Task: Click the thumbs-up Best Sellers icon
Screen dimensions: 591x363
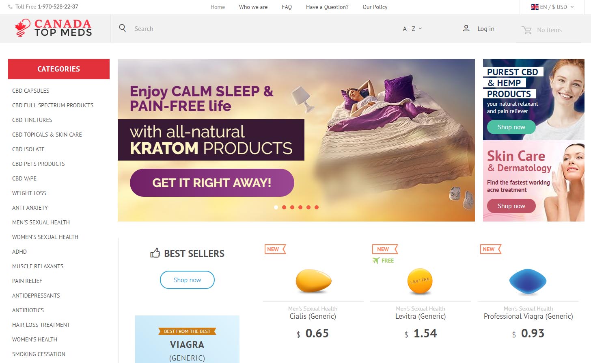Action: [x=155, y=253]
